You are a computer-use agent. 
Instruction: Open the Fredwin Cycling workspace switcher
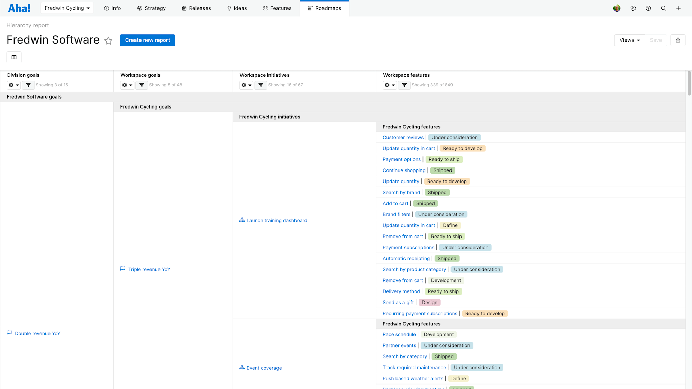67,8
